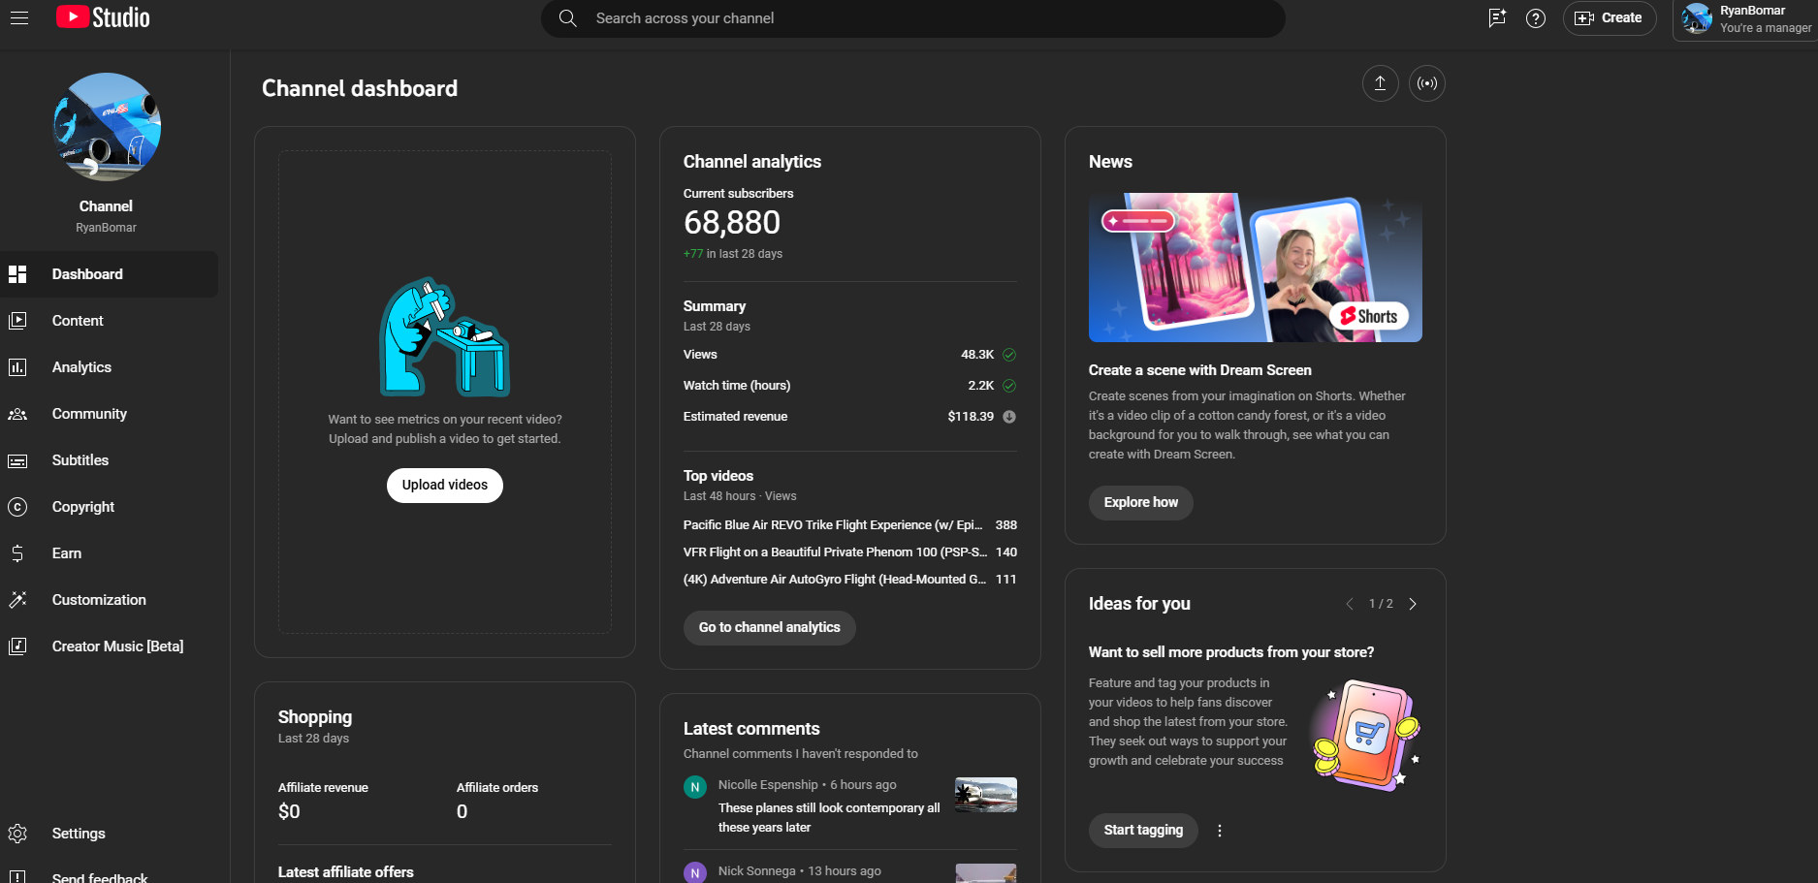Screen dimensions: 1818x883
Task: Click Go to channel analytics button
Action: coord(770,628)
